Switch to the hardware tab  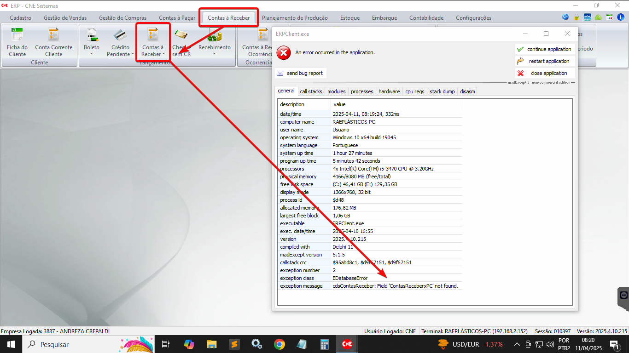pos(389,91)
